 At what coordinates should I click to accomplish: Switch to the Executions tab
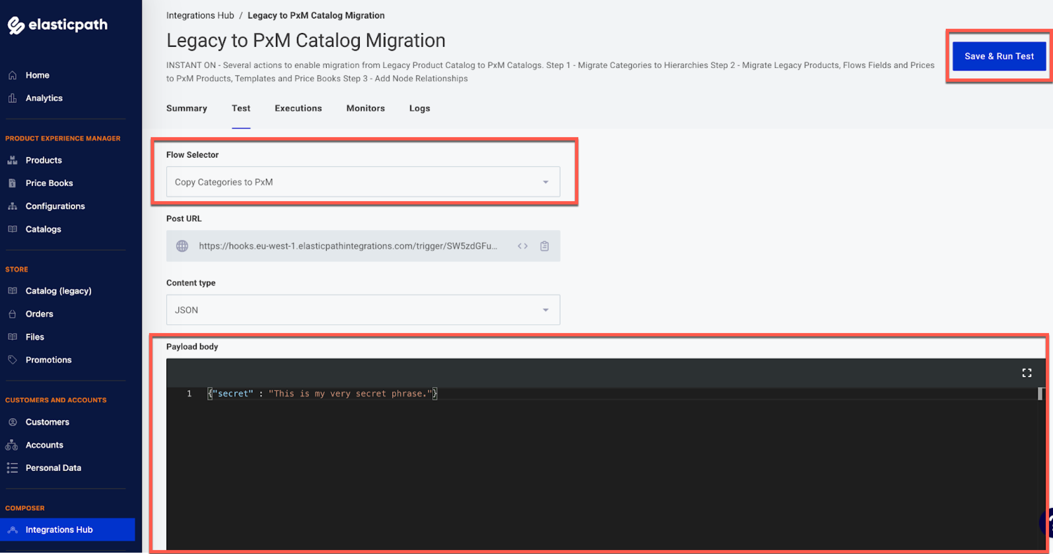point(298,108)
